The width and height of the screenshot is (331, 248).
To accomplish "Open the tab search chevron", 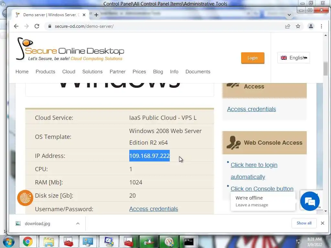I will click(289, 15).
